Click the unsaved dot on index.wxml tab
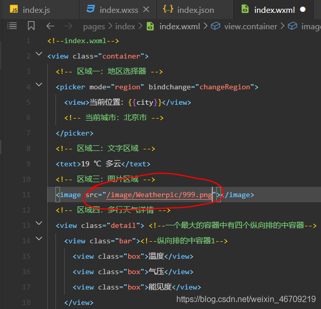This screenshot has height=309, width=321. [303, 9]
